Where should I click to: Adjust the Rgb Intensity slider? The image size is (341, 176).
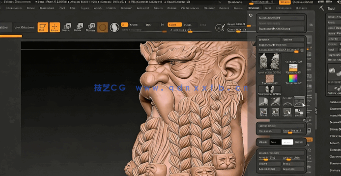(x=144, y=30)
